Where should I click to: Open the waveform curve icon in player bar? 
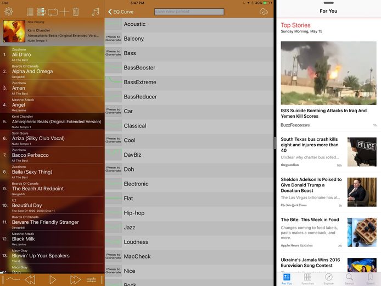click(13, 279)
